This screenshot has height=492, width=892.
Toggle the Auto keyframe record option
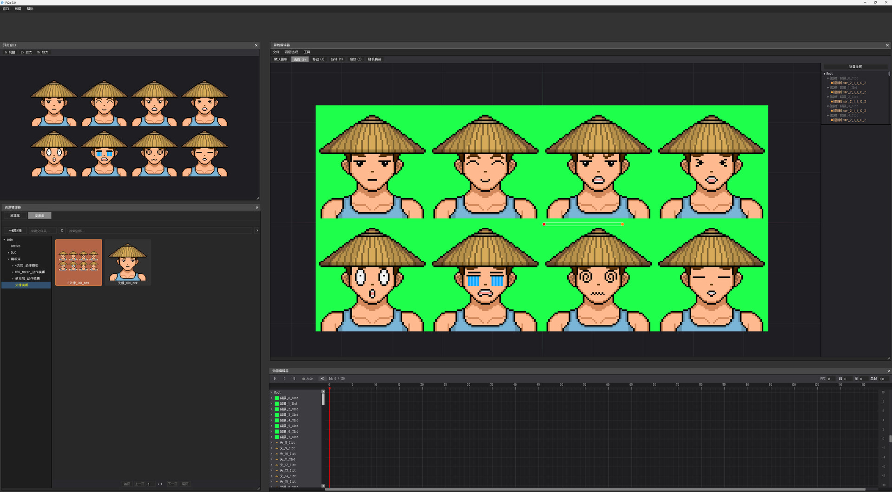click(x=308, y=379)
